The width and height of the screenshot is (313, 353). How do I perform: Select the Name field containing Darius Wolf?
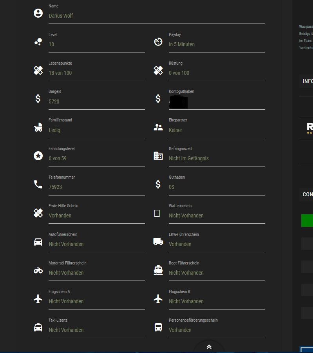(x=157, y=16)
